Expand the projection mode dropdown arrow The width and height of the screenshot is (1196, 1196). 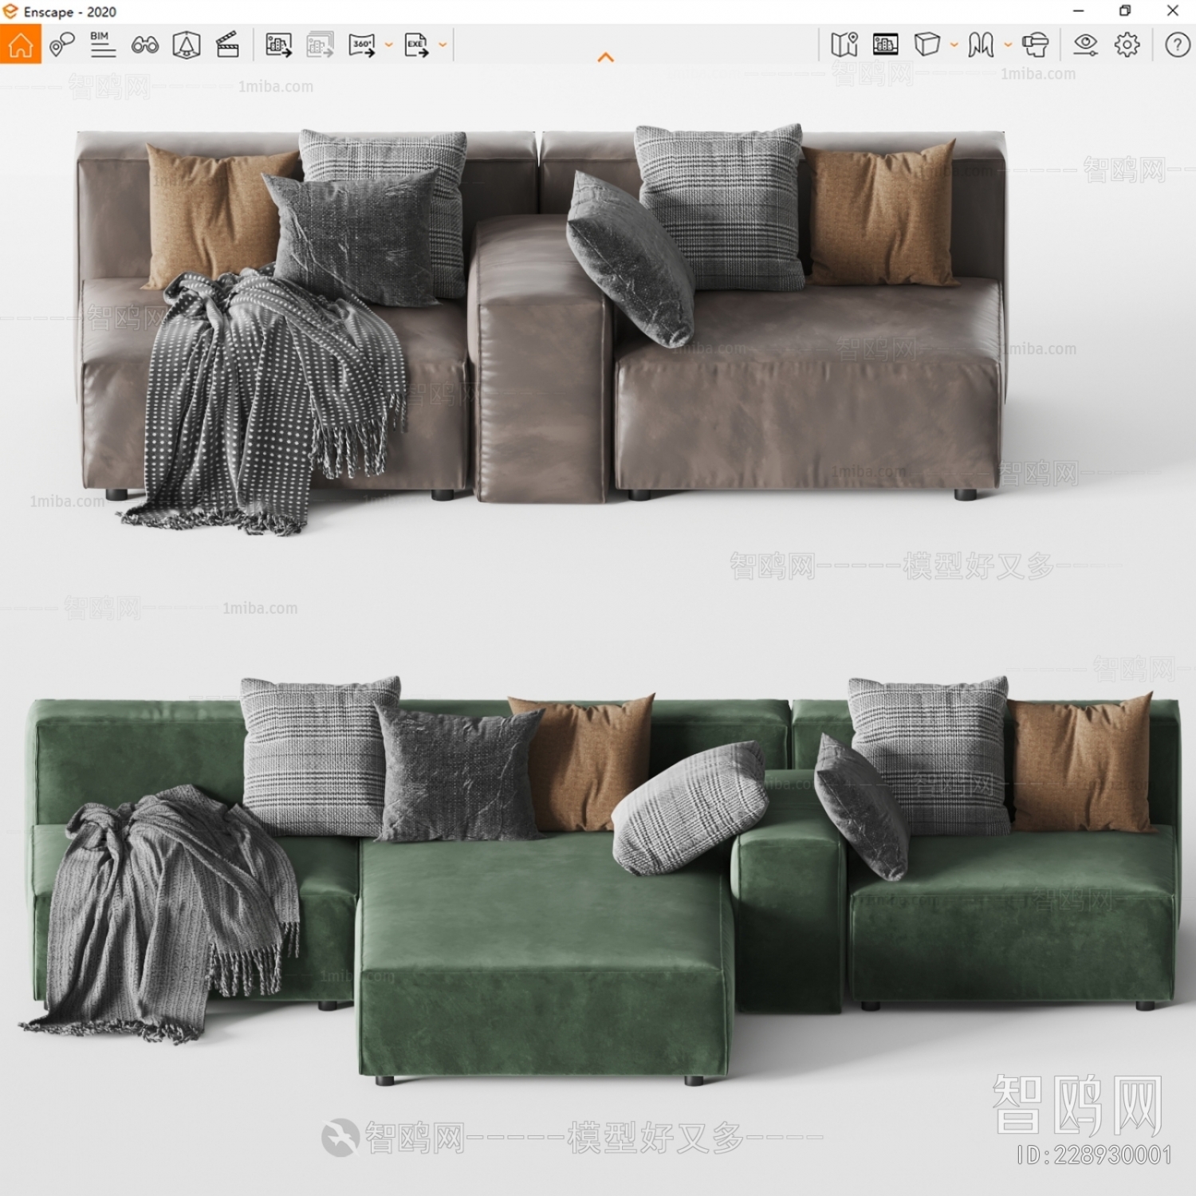[954, 45]
